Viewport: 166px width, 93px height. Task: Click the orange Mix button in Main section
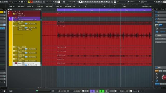point(157,71)
